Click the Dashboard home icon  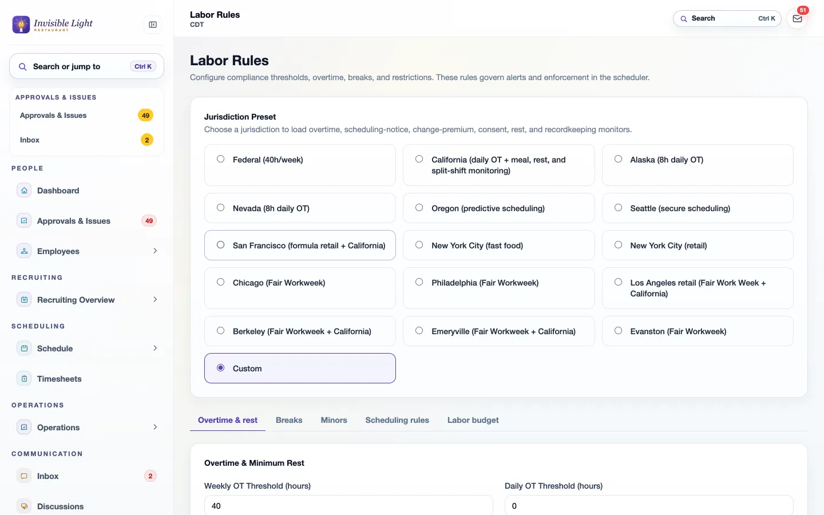click(x=24, y=191)
